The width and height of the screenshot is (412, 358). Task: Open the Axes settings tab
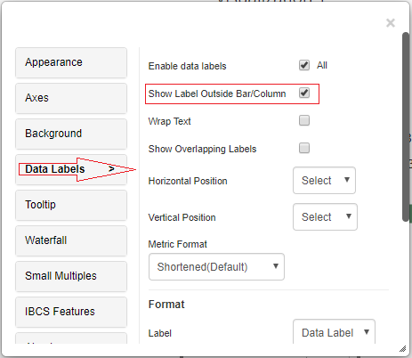pos(71,98)
